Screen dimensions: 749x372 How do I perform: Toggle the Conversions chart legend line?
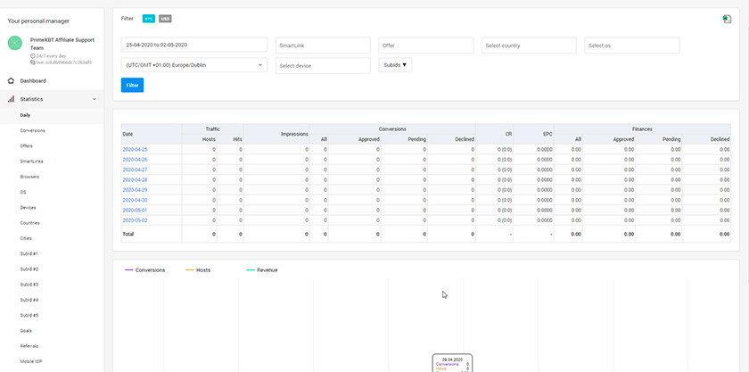pyautogui.click(x=144, y=270)
